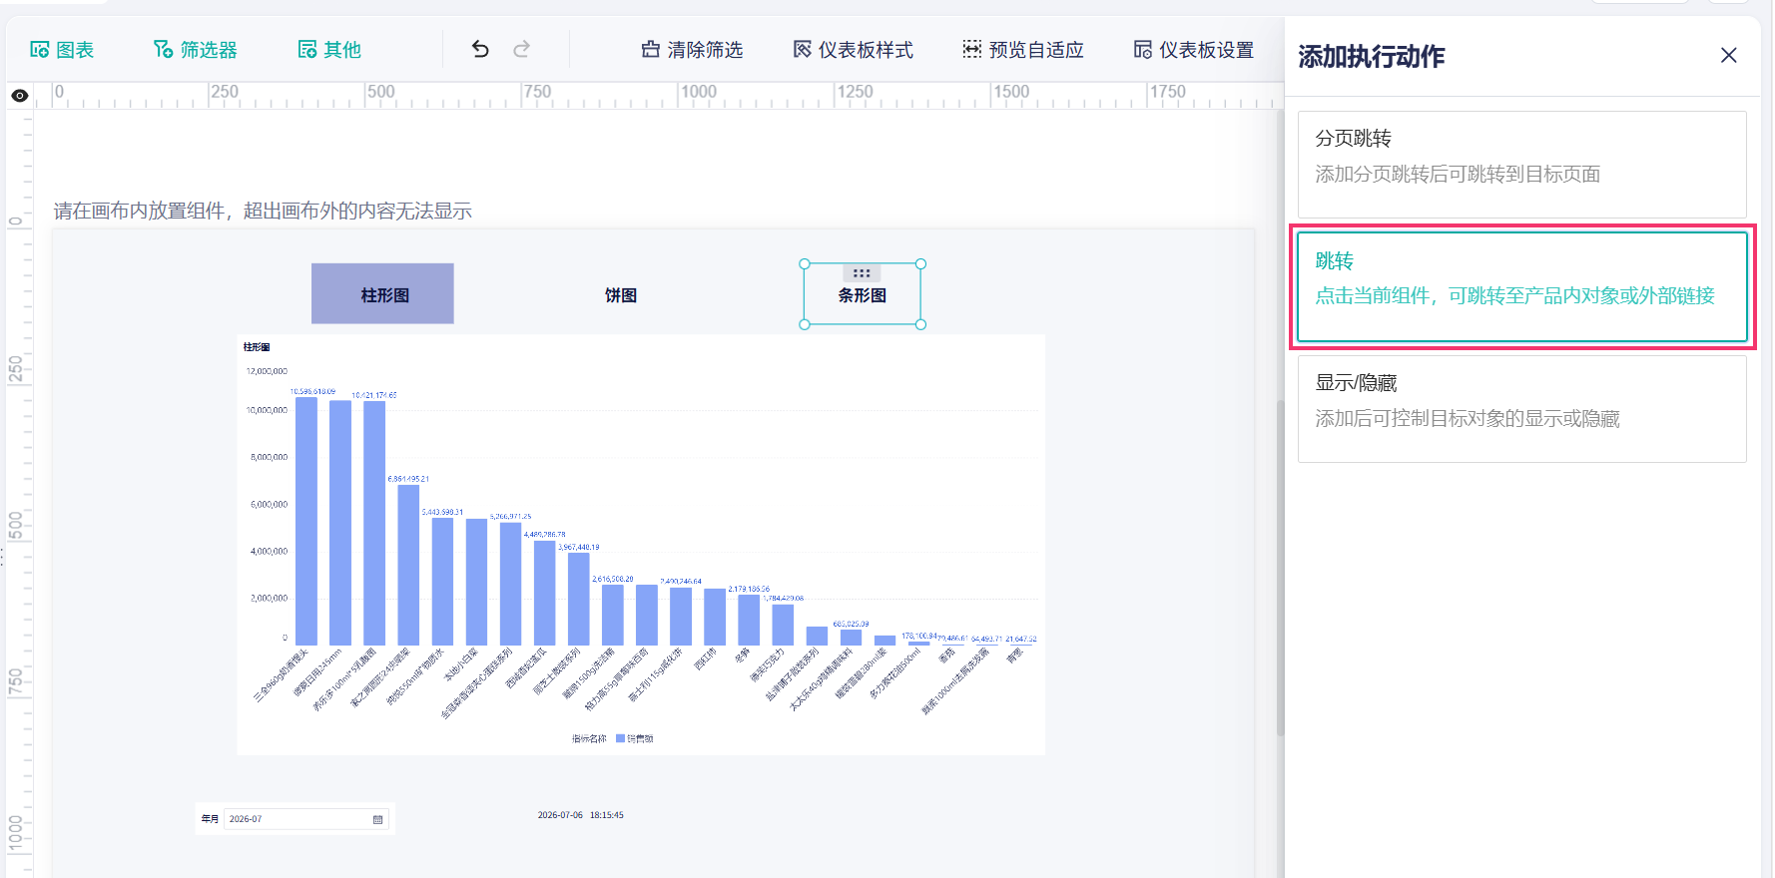Open the 其他 components menu

click(x=329, y=50)
